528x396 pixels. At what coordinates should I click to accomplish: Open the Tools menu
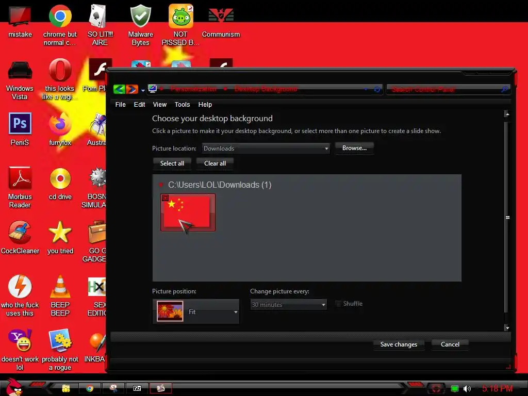pyautogui.click(x=182, y=105)
